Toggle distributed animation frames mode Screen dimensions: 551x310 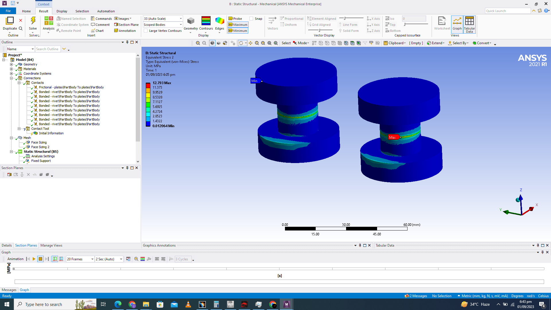pyautogui.click(x=55, y=259)
